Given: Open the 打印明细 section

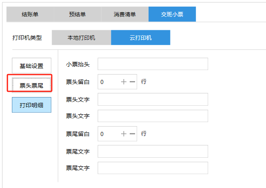Looking at the screenshot, I should 32,104.
